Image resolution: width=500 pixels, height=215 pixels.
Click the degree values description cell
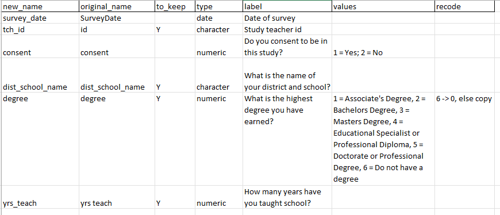383,139
